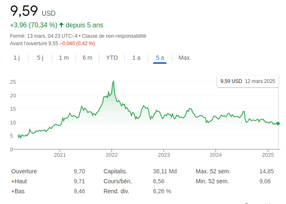Select the 1 a range tab
286x204 pixels.
tap(136, 58)
